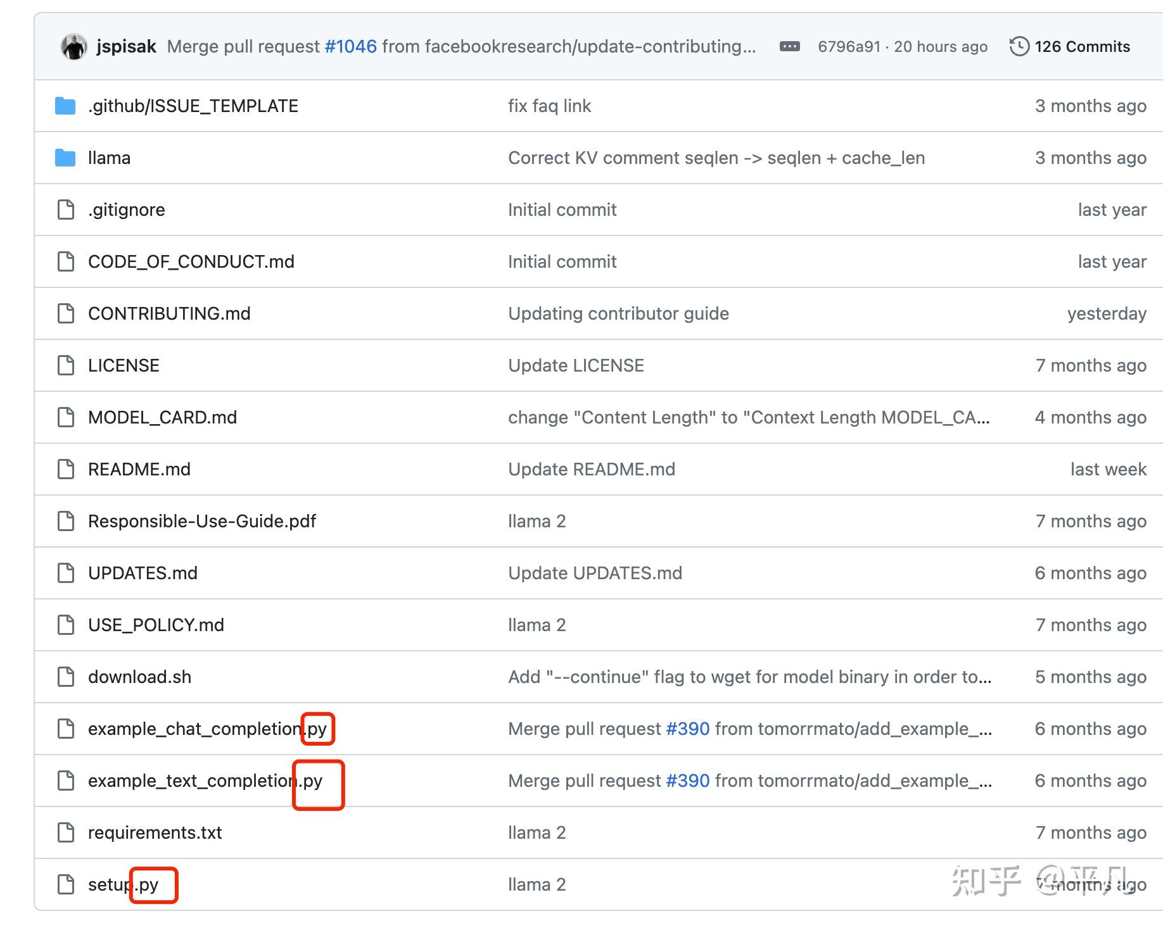This screenshot has height=928, width=1163.
Task: Click the .github/ISSUE_TEMPLATE folder icon
Action: (x=65, y=106)
